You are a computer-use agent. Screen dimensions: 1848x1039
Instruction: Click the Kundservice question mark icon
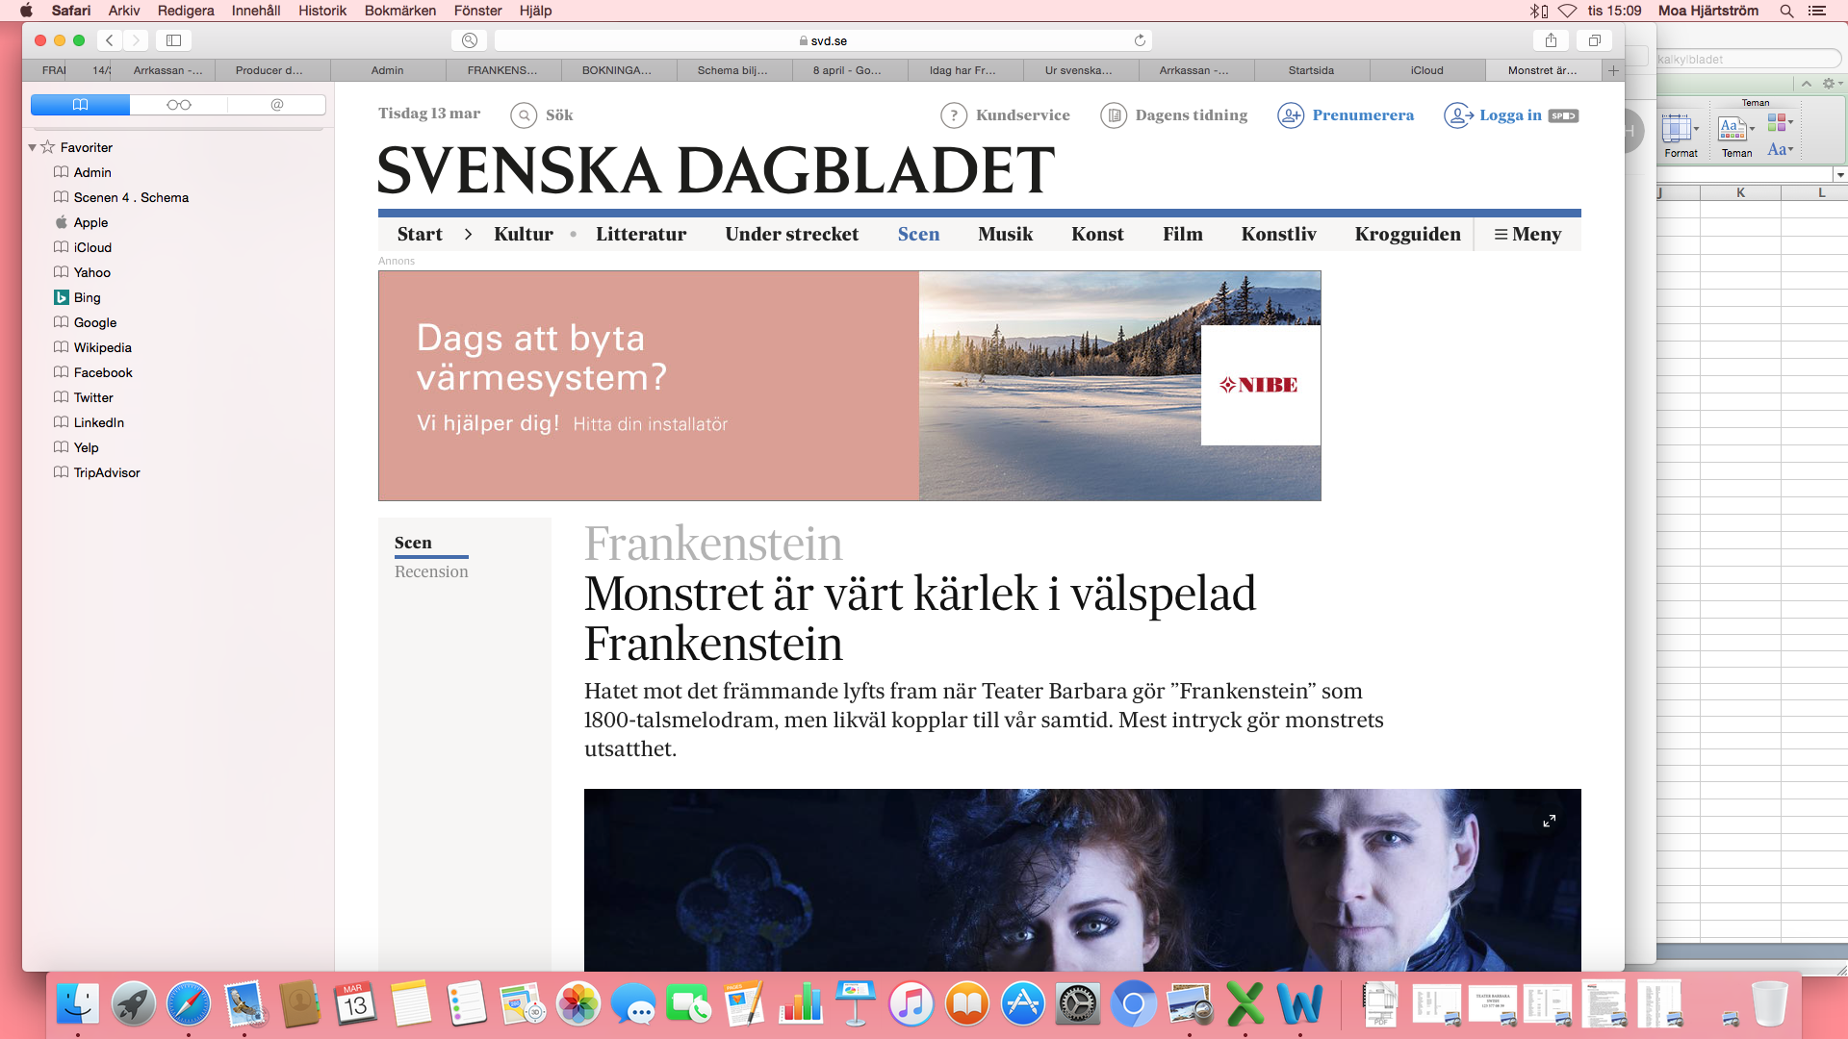[x=953, y=115]
